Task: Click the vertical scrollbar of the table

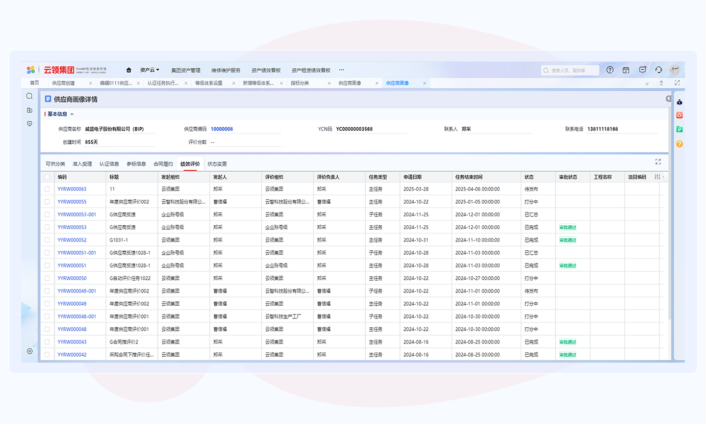Action: click(x=669, y=245)
